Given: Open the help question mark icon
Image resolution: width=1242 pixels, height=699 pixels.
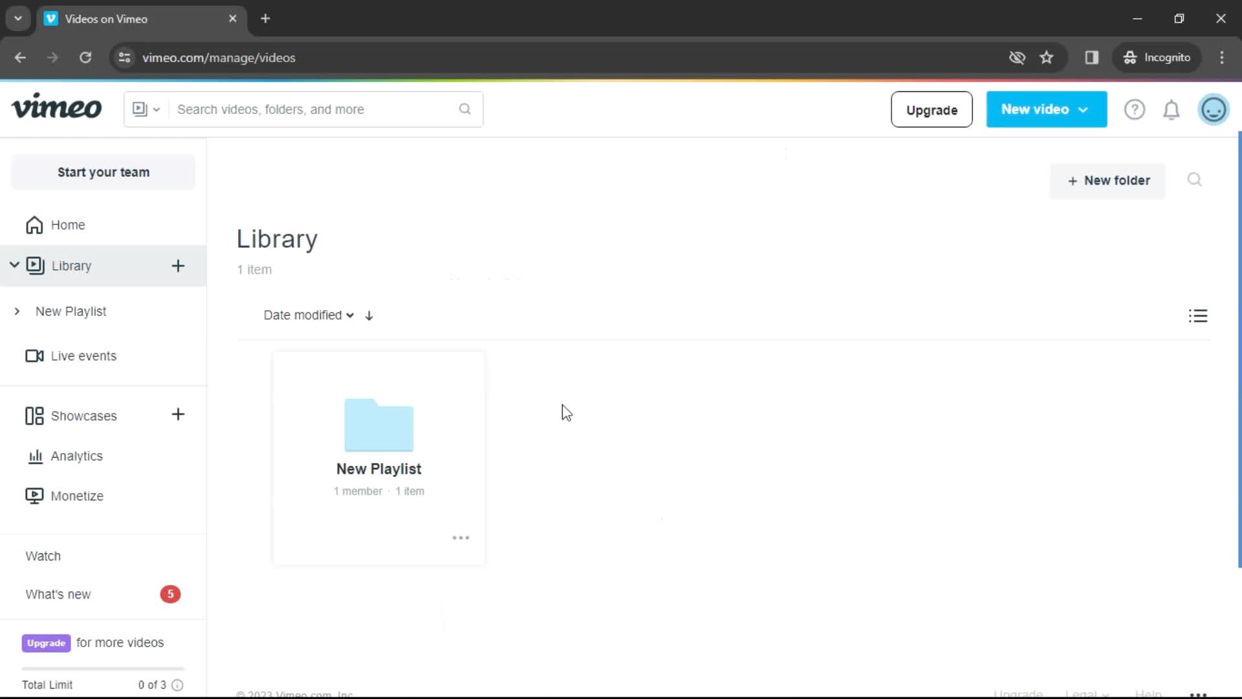Looking at the screenshot, I should click(x=1134, y=109).
